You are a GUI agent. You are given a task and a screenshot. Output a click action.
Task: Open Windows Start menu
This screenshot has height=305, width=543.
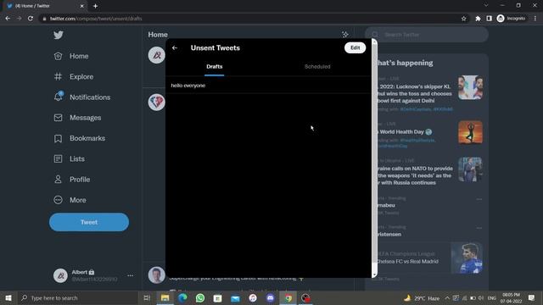[8, 297]
